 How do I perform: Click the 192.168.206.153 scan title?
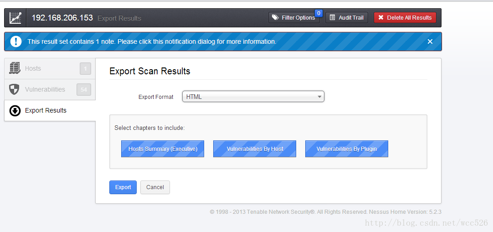tap(62, 18)
